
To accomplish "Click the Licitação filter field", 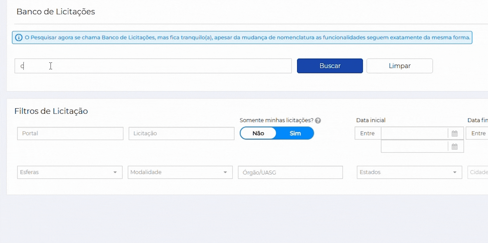I will [181, 133].
